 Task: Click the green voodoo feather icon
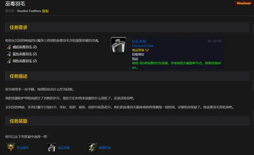[8, 61]
